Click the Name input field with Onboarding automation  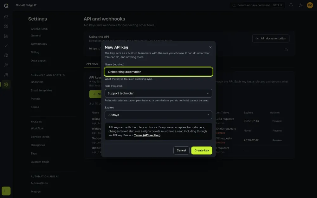[158, 72]
